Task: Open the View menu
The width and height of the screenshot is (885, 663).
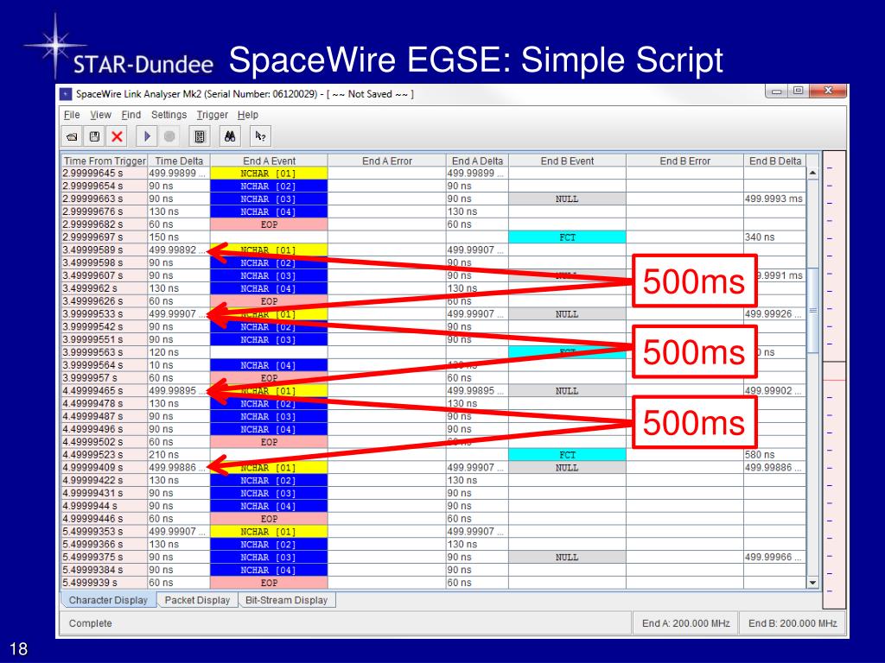Action: [x=100, y=115]
